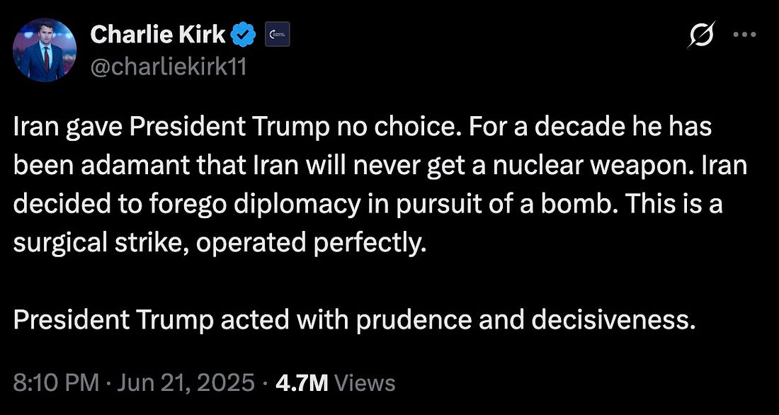Open Charlie Kirk's profile picture

click(45, 50)
